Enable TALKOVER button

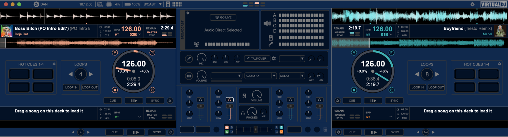(257, 59)
